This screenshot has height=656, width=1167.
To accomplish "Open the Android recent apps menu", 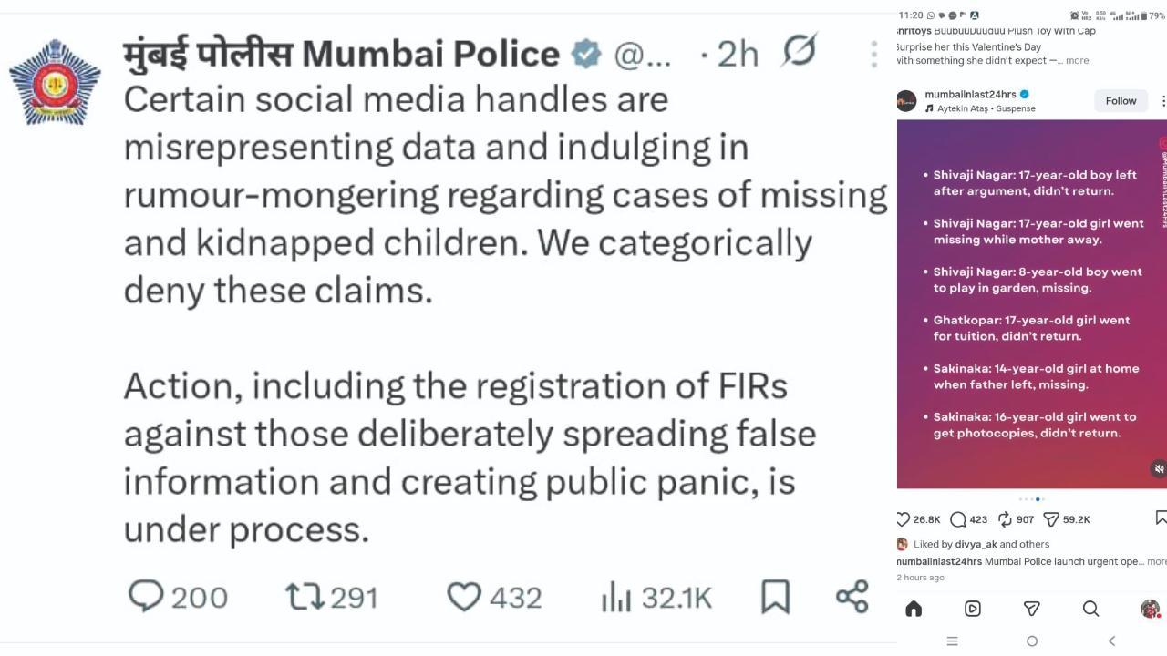I will 952,641.
